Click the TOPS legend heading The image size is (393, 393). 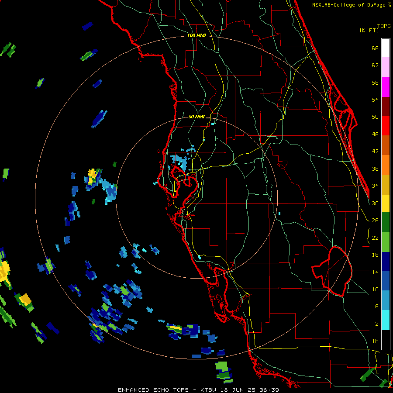pos(384,26)
